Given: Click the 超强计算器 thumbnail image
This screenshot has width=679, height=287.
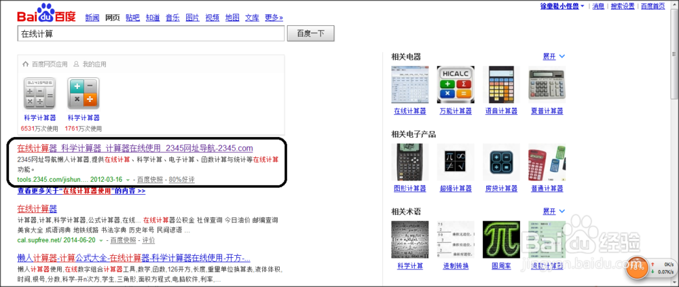Looking at the screenshot, I should click(x=456, y=162).
